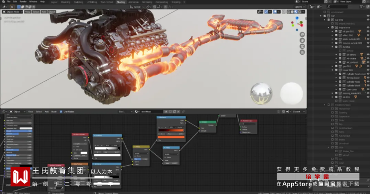This screenshot has height=194, width=370.
Task: Click the perspective/orthographic grid icon
Action: pos(302,52)
